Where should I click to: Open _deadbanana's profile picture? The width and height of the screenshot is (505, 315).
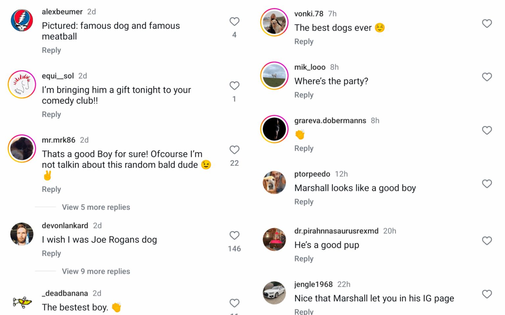click(x=22, y=302)
